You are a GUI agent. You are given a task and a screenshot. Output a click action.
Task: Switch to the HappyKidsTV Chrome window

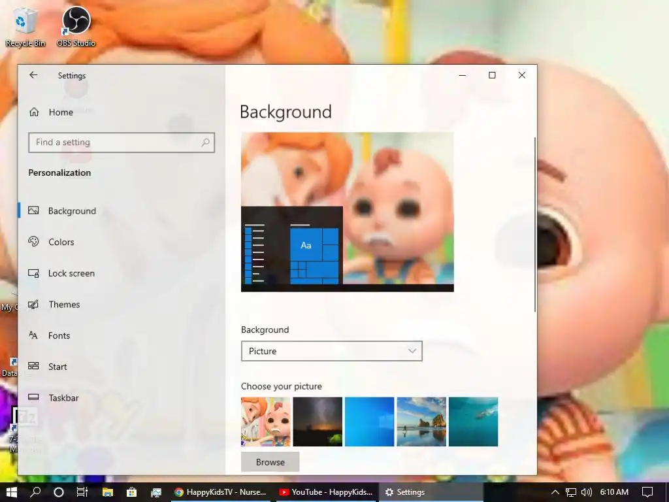221,492
